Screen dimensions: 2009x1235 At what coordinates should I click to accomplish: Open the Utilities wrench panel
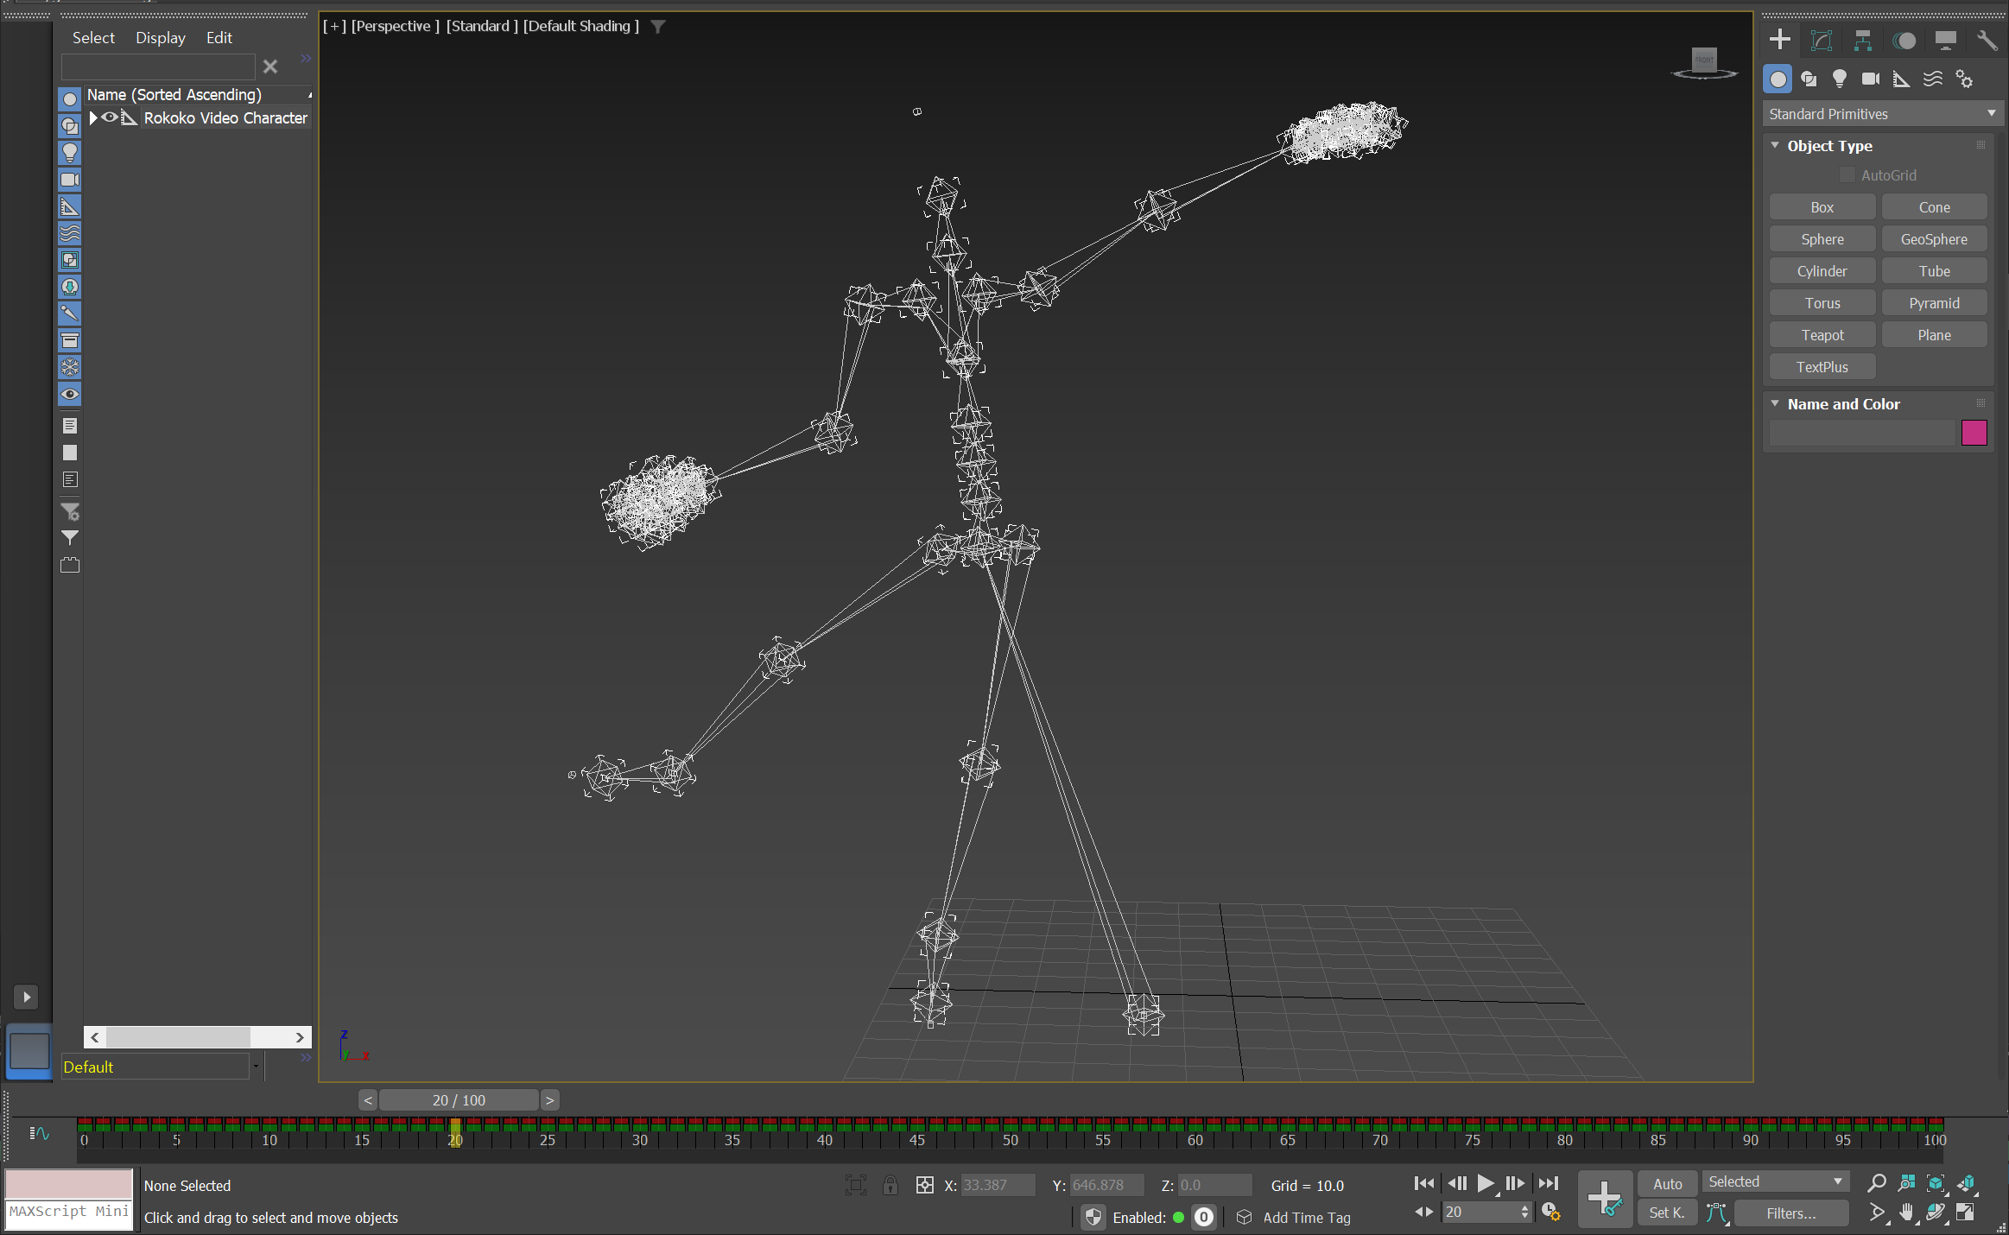[1987, 41]
